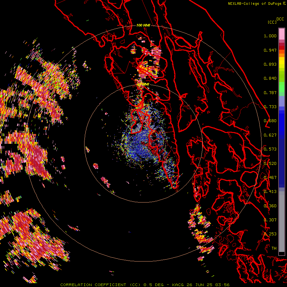
Task: Select the 0.947 scale value
Action: [270, 50]
